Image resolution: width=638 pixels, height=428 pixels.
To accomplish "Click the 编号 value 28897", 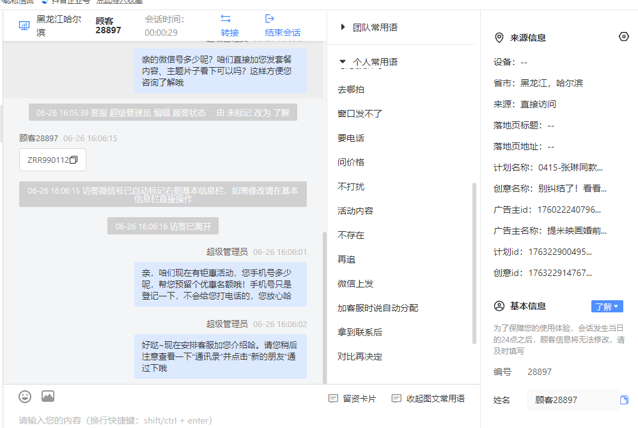I will pos(540,372).
